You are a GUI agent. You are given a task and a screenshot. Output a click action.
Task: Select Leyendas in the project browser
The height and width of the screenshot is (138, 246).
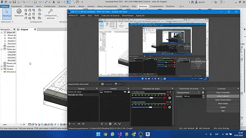[11, 47]
